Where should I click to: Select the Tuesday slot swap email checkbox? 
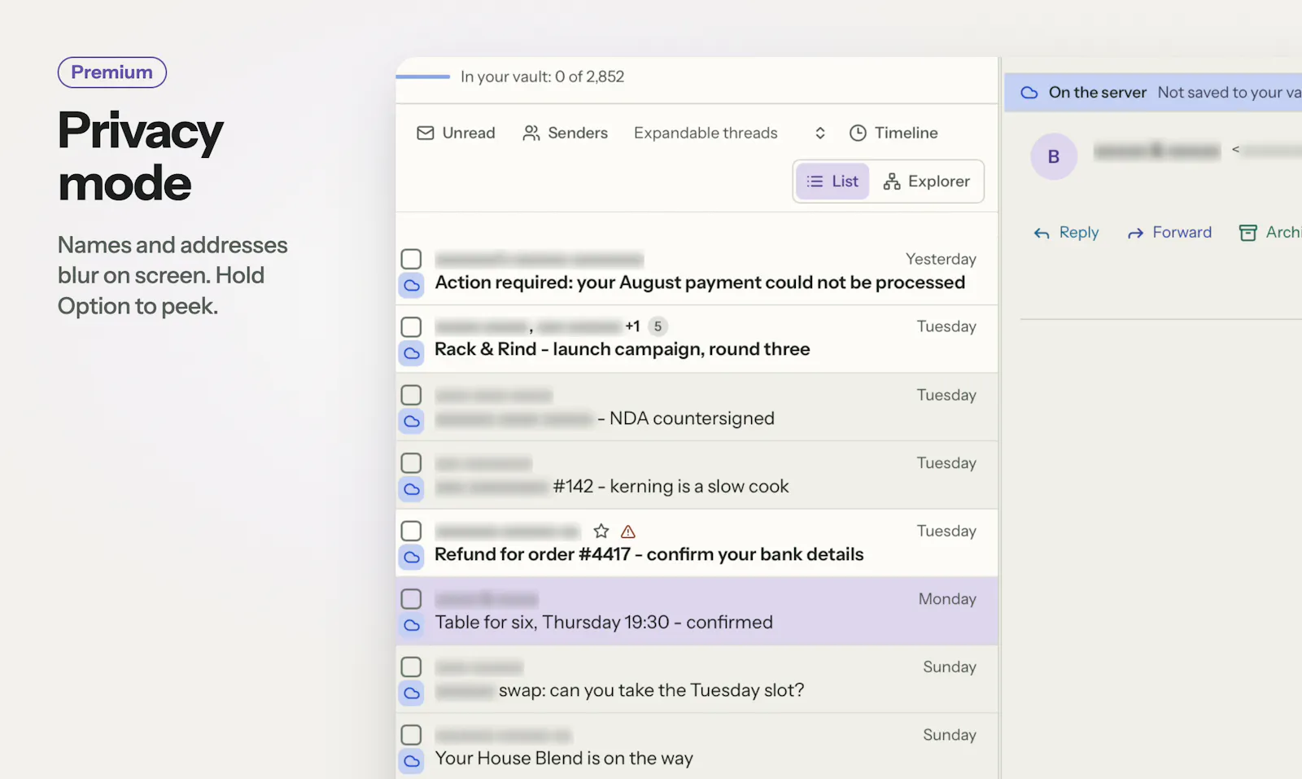411,667
